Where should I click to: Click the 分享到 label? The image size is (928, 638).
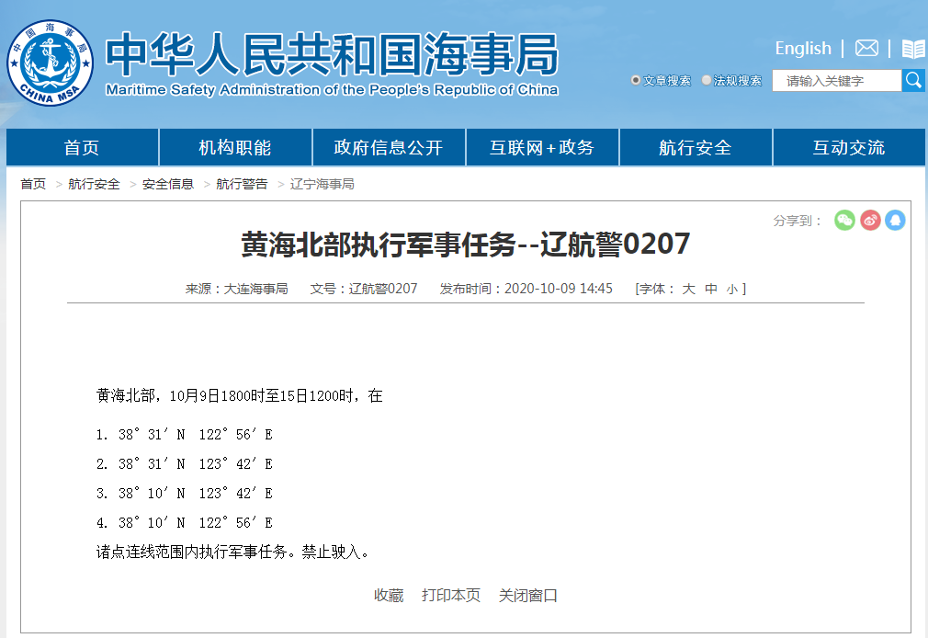click(x=798, y=221)
